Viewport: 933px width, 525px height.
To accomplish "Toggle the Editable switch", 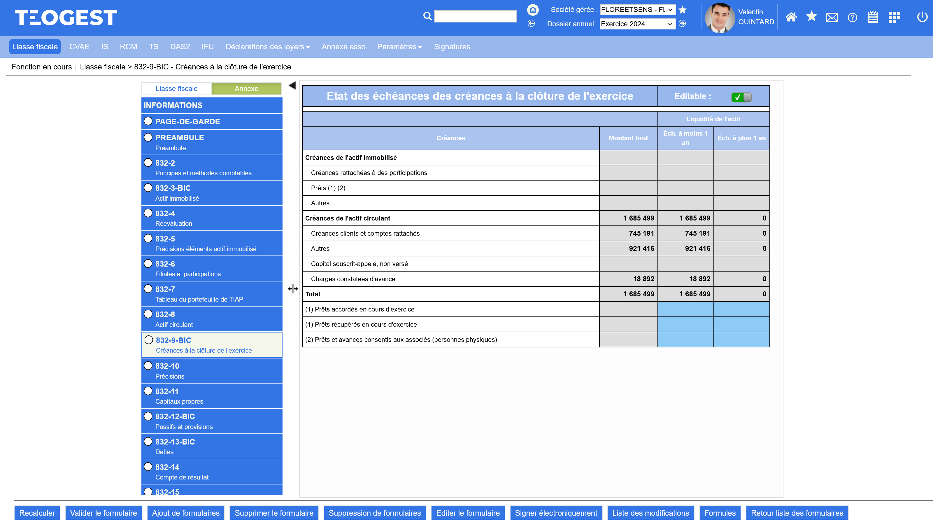I will [x=741, y=97].
